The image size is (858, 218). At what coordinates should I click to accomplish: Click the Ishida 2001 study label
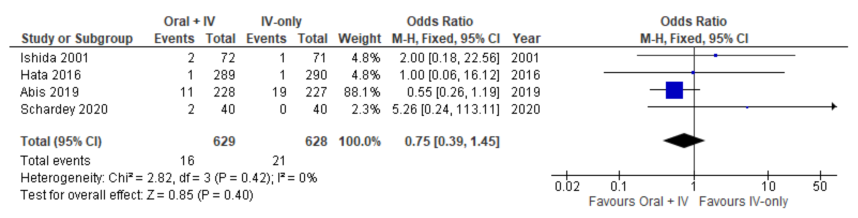coord(54,58)
